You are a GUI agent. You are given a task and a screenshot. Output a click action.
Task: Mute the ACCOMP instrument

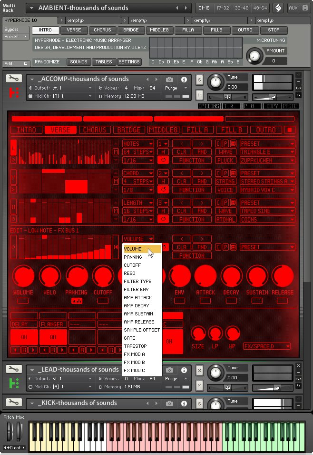(199, 95)
